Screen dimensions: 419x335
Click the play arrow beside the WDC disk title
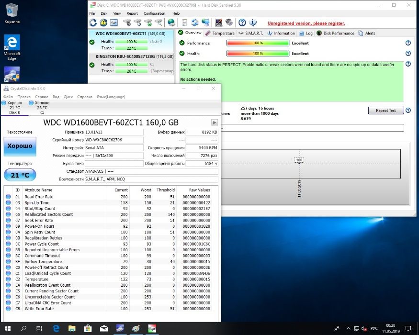[x=215, y=123]
